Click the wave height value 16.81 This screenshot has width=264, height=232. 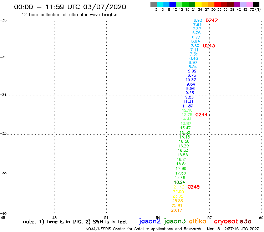[182, 164]
